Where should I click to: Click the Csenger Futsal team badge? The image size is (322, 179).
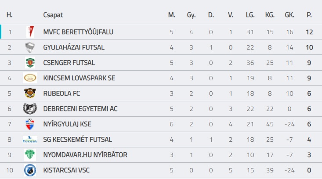pos(30,63)
